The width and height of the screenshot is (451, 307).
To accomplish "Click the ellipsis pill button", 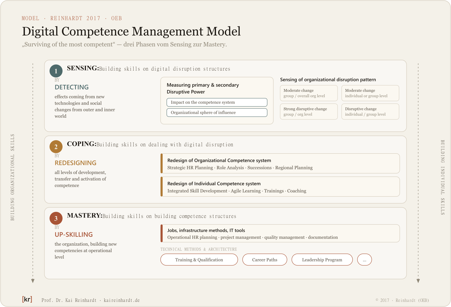I will 364,260.
